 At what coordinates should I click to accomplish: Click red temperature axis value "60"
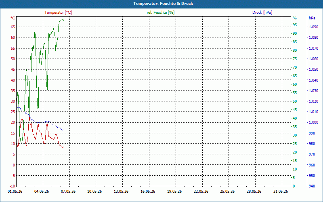click(x=13, y=38)
